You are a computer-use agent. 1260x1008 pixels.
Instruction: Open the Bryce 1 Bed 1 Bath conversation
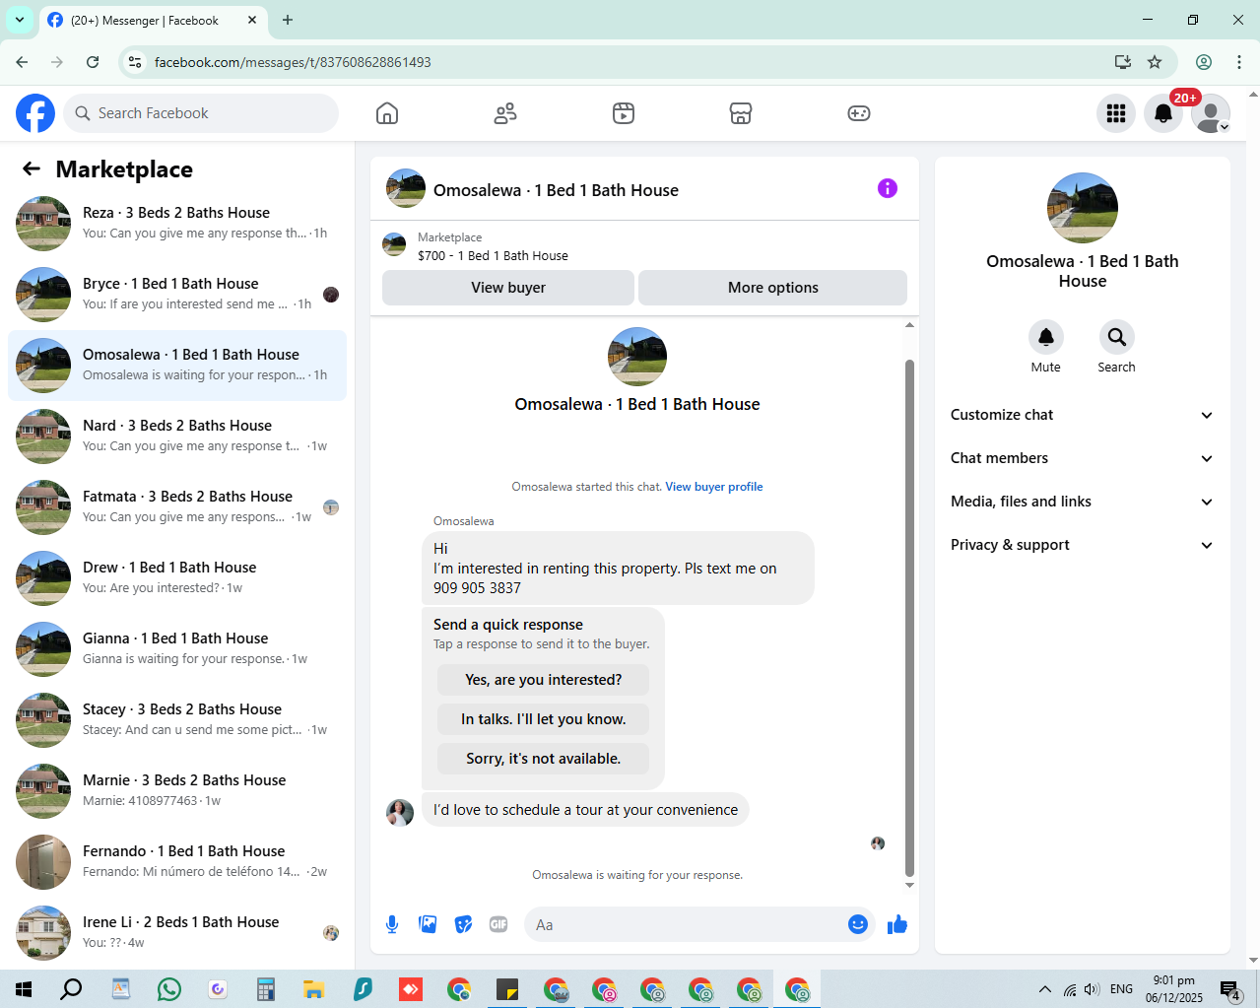coord(177,295)
